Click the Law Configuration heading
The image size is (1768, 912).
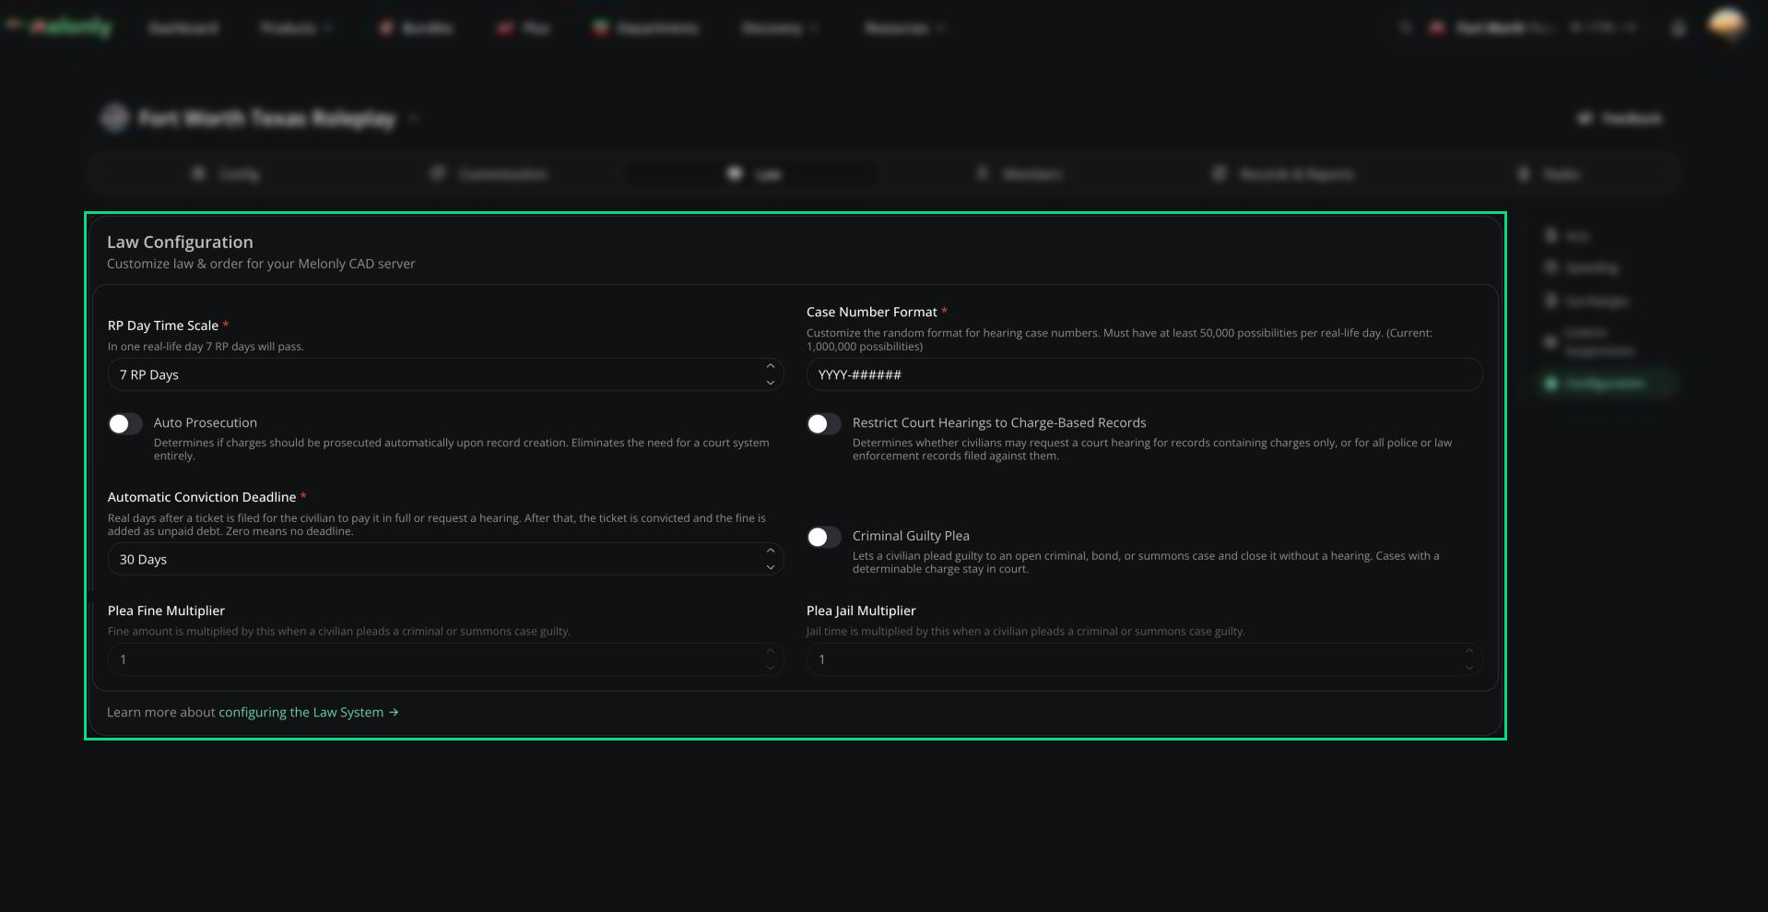(x=180, y=242)
